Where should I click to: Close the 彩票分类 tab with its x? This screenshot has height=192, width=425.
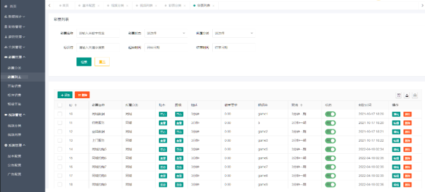pyautogui.click(x=184, y=6)
